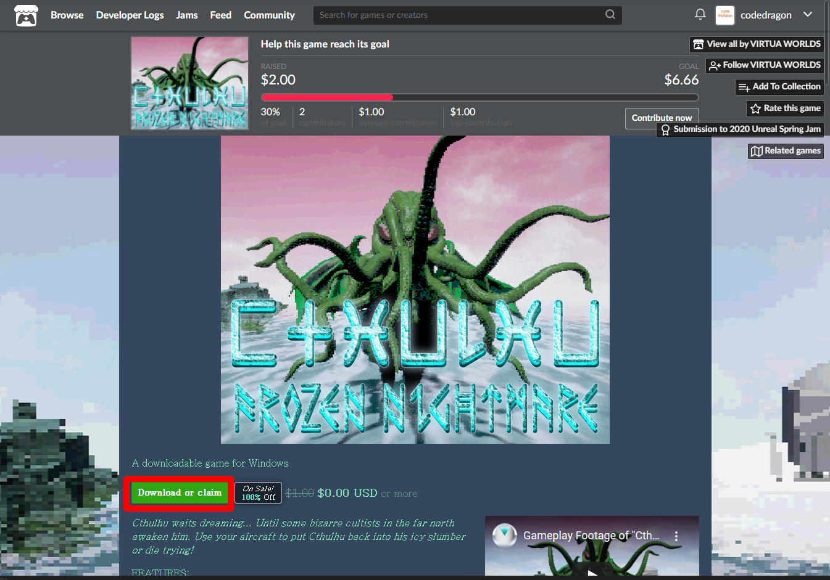Viewport: 830px width, 580px height.
Task: Rate this game
Action: [785, 108]
